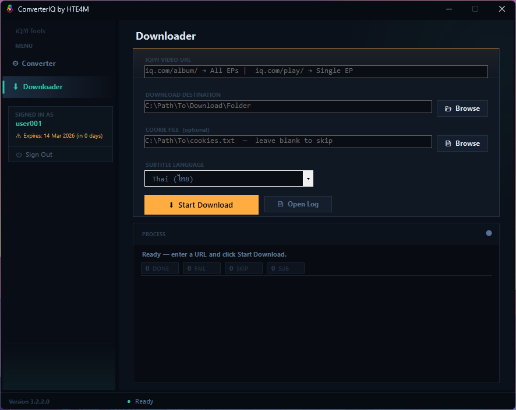The width and height of the screenshot is (516, 410).
Task: Click the 0 FAIL counter
Action: pyautogui.click(x=202, y=268)
